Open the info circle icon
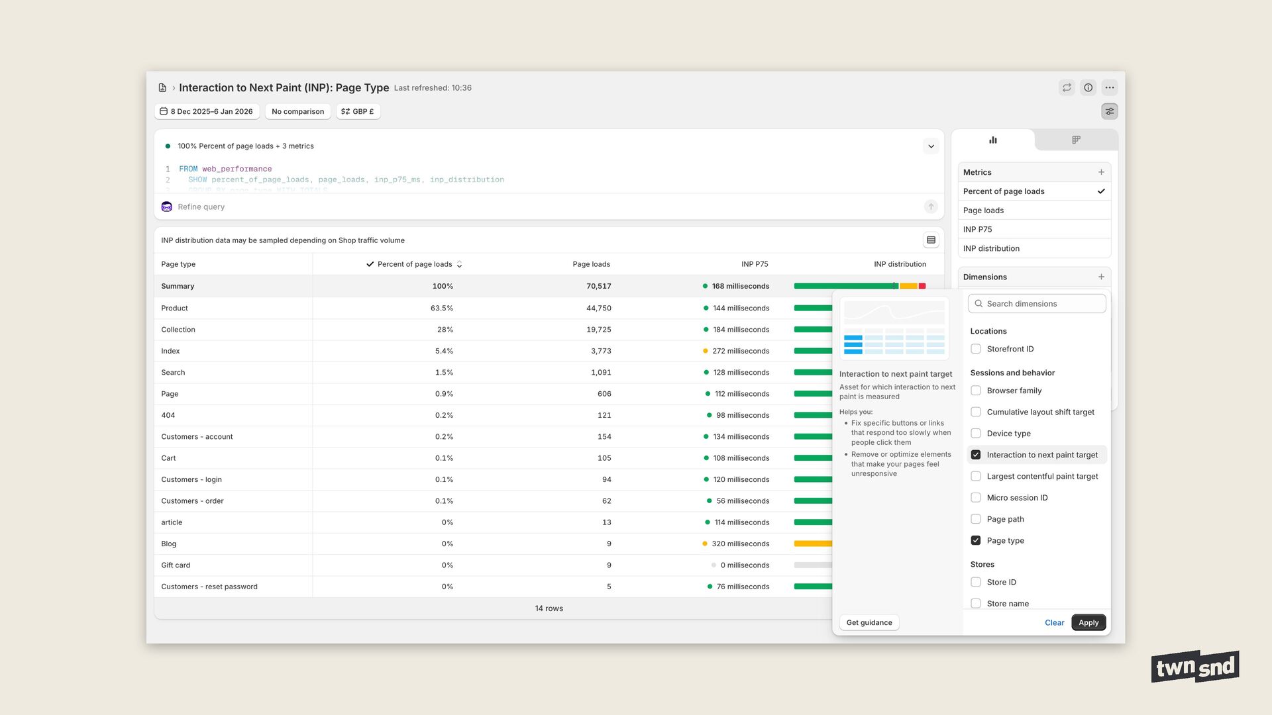The image size is (1272, 715). [1088, 87]
